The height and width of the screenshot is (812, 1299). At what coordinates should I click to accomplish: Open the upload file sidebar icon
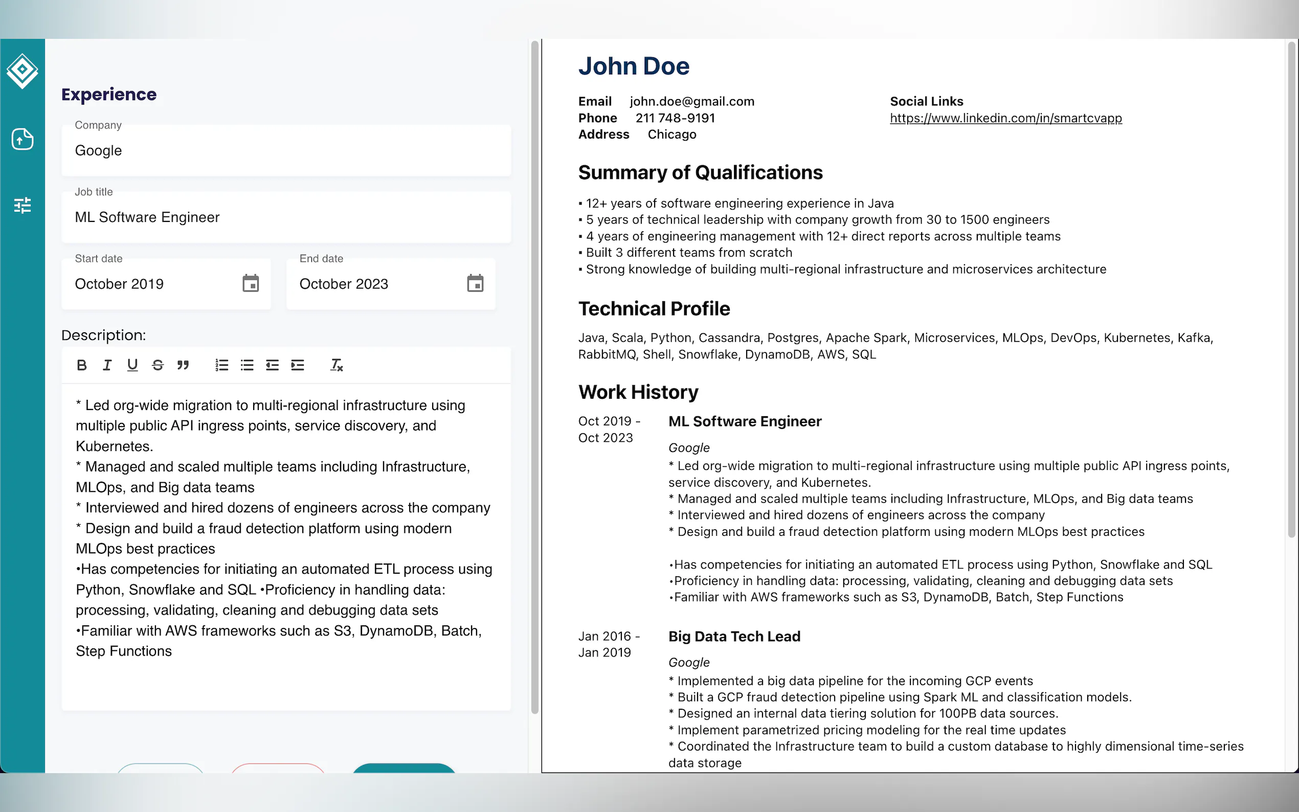(x=23, y=139)
